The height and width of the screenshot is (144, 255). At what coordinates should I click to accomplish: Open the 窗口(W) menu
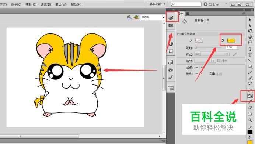(61, 4)
